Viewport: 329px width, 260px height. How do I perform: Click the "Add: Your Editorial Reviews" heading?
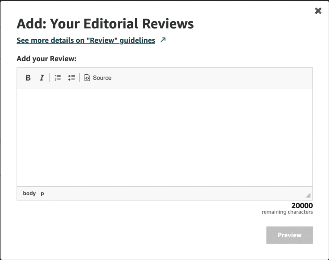105,24
